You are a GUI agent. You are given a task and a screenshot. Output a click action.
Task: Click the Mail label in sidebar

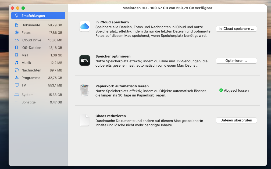pos(25,55)
